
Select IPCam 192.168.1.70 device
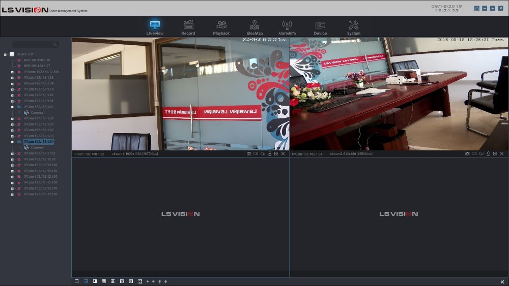(x=39, y=89)
